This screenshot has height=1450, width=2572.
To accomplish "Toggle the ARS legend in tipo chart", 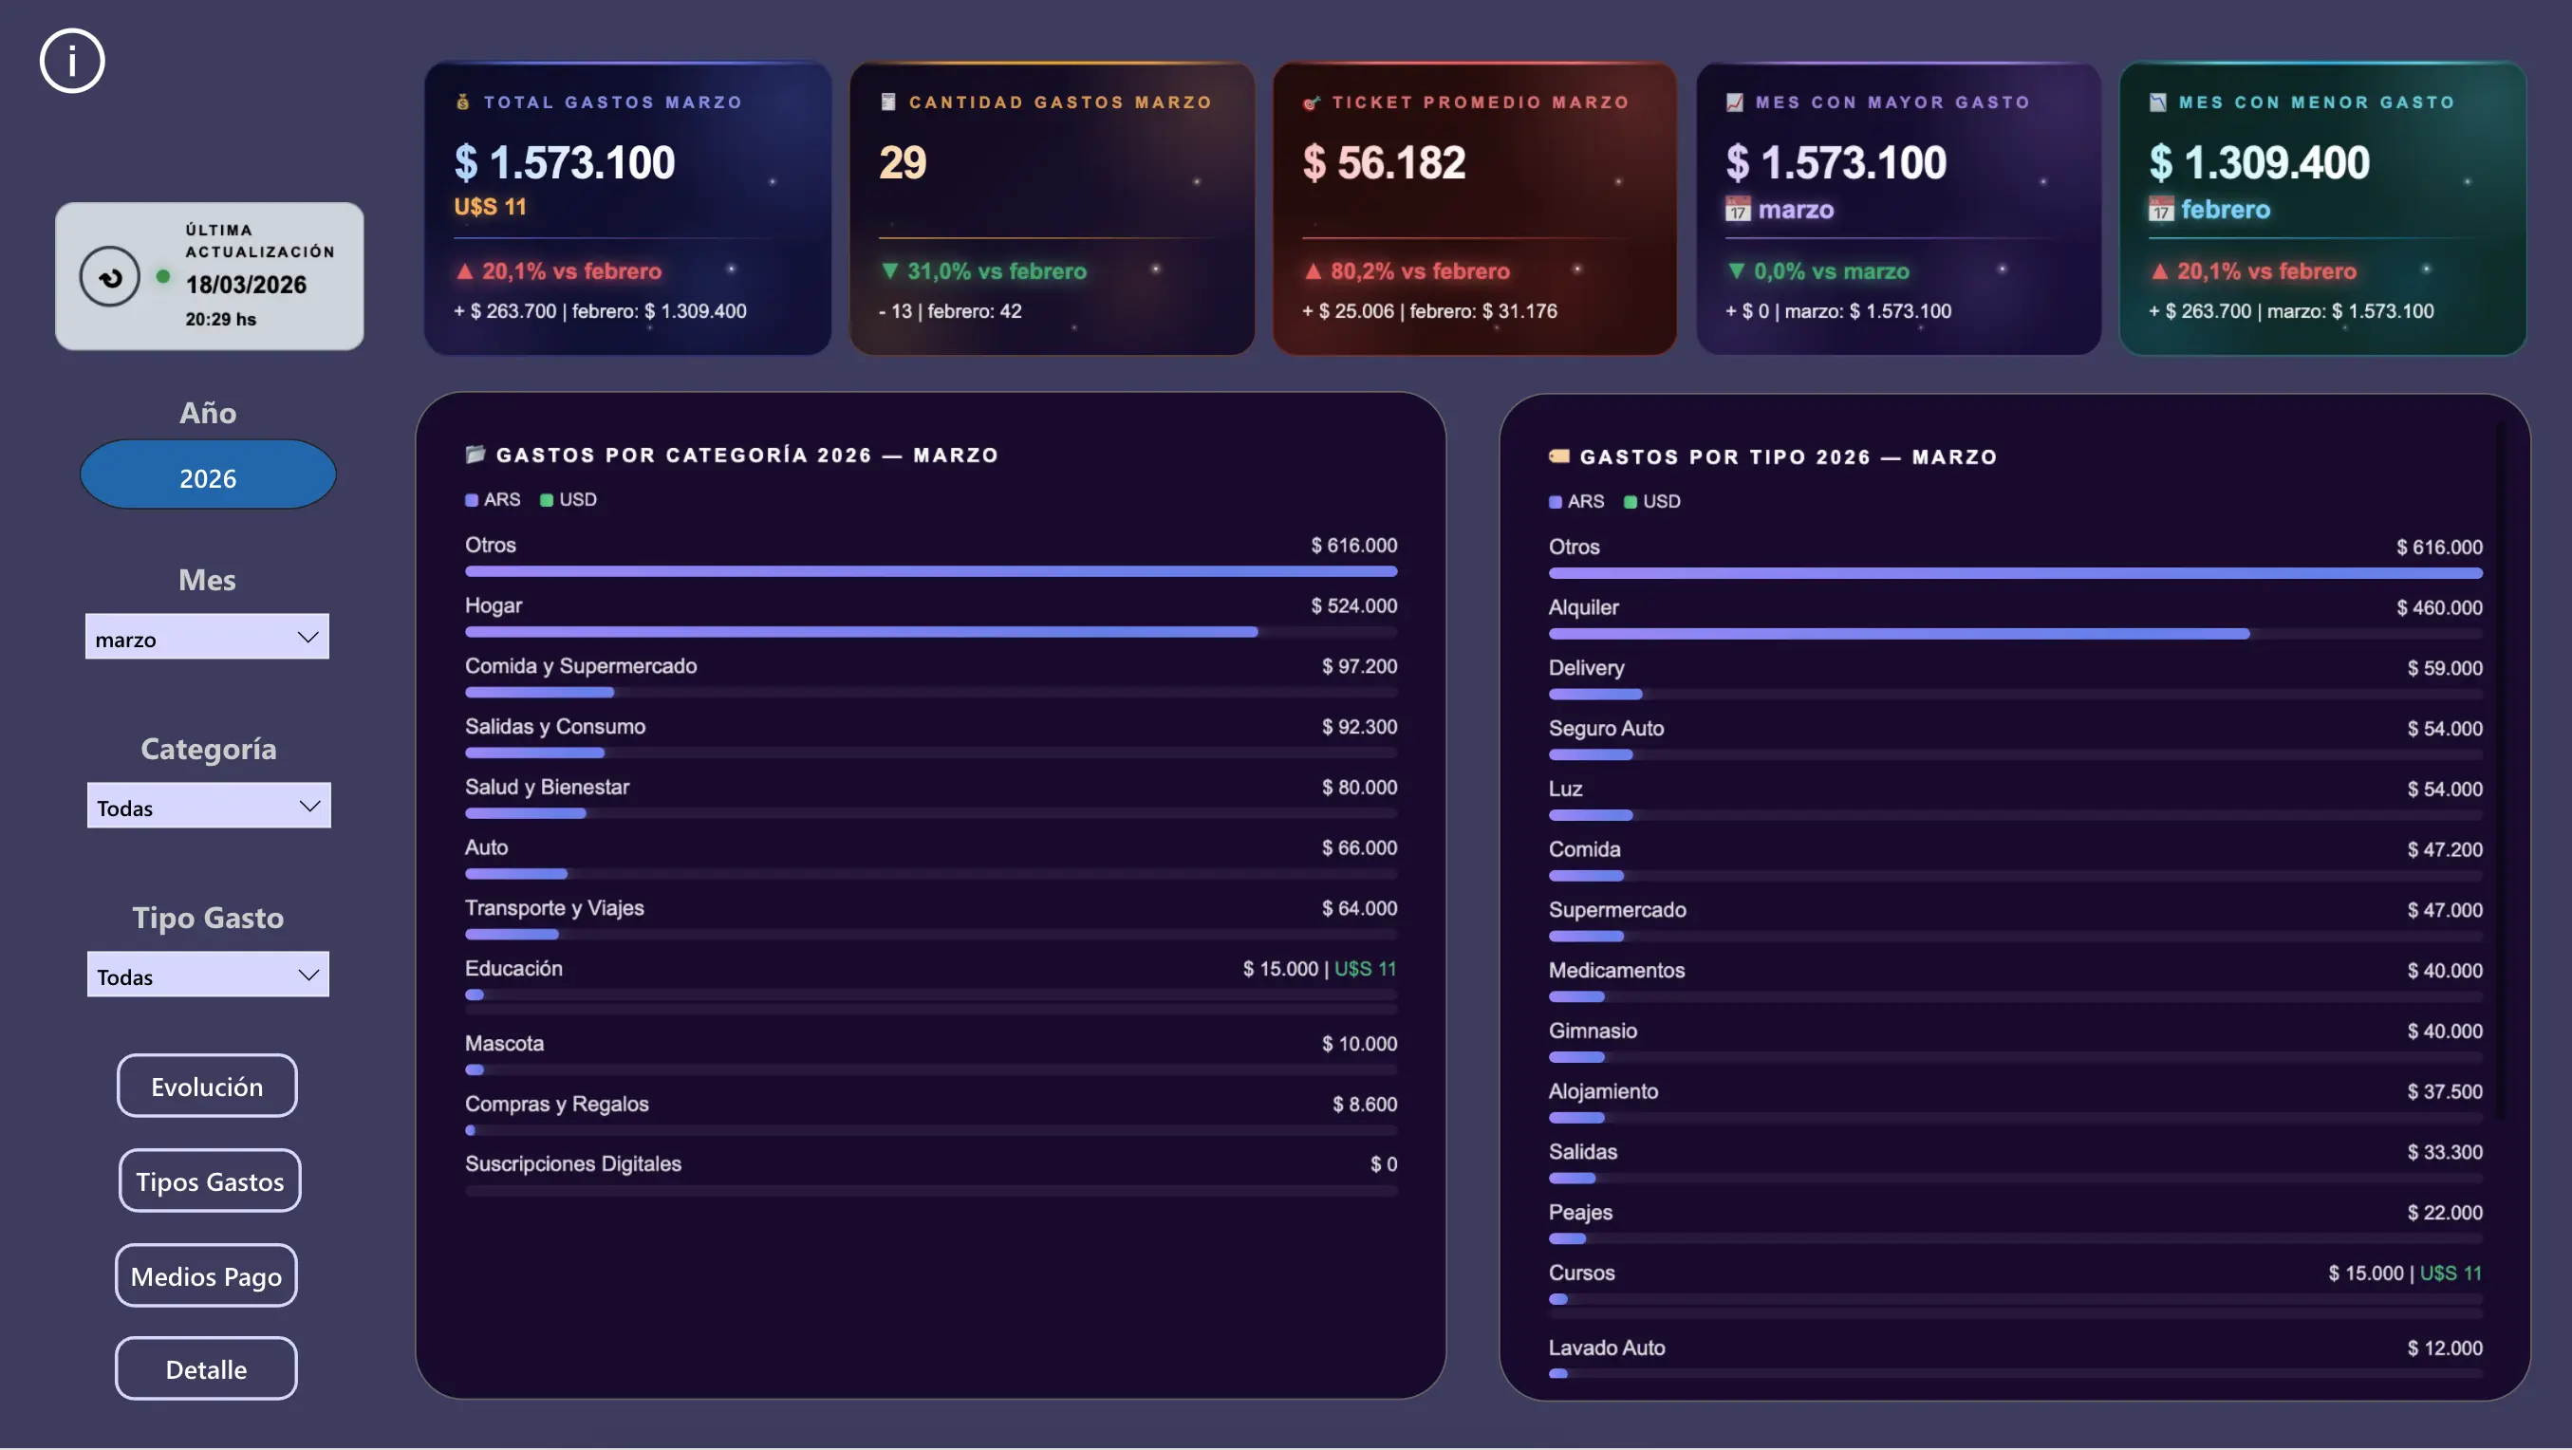I will [1575, 502].
